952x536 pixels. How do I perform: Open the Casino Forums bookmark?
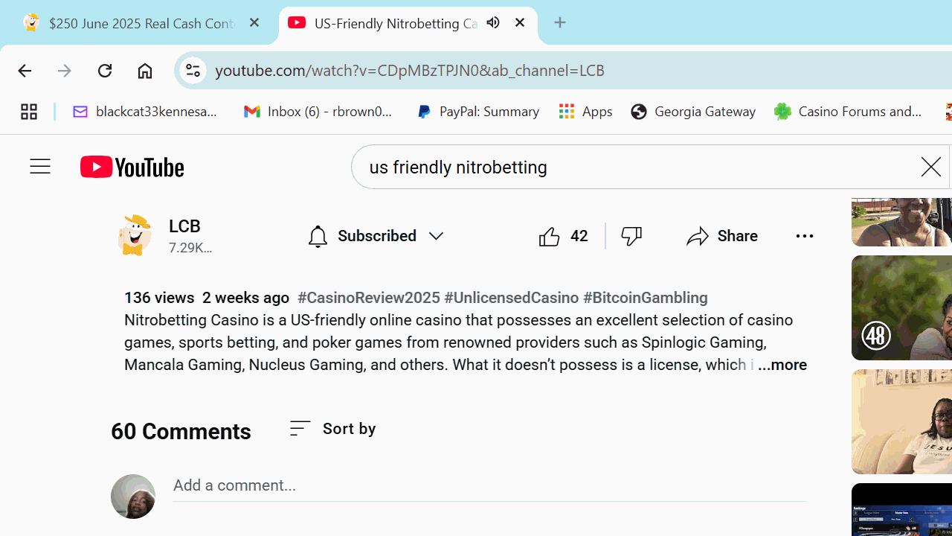tap(849, 112)
